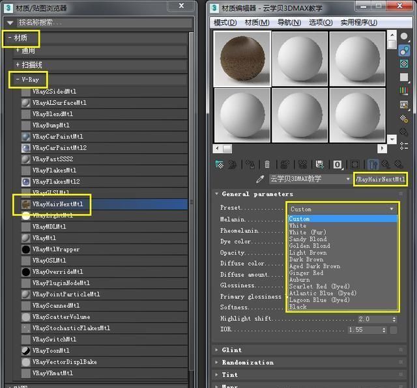This screenshot has width=417, height=388.
Task: Click the IOR map button box
Action: coord(394,330)
